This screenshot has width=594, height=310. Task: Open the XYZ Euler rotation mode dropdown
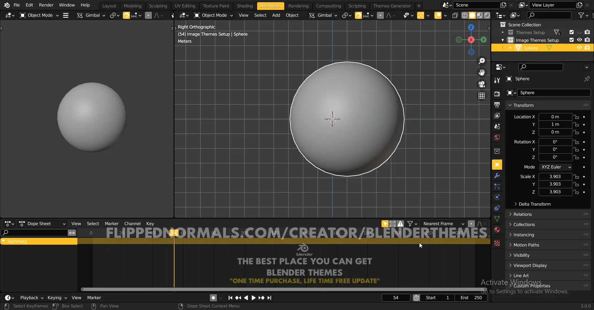[x=556, y=167]
